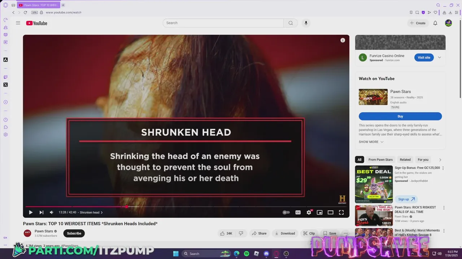
Task: Open the Opera tab search magnifier
Action: point(438,5)
